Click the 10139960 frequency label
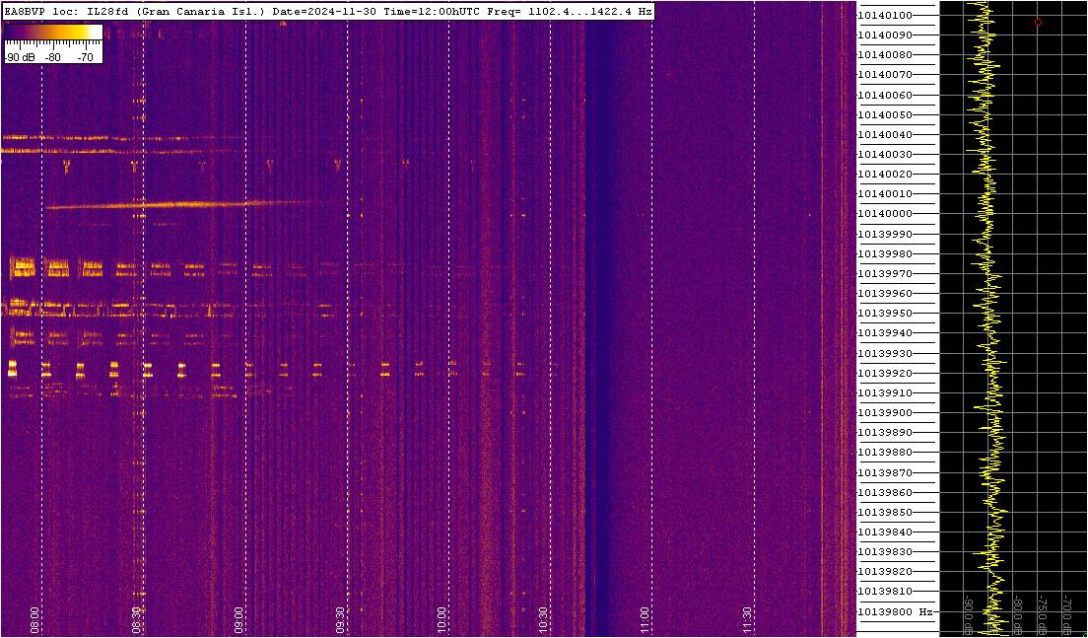Image resolution: width=1088 pixels, height=638 pixels. [885, 294]
